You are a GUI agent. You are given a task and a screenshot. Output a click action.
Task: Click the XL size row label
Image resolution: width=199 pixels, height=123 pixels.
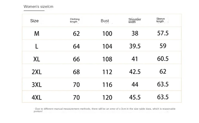tap(37, 59)
